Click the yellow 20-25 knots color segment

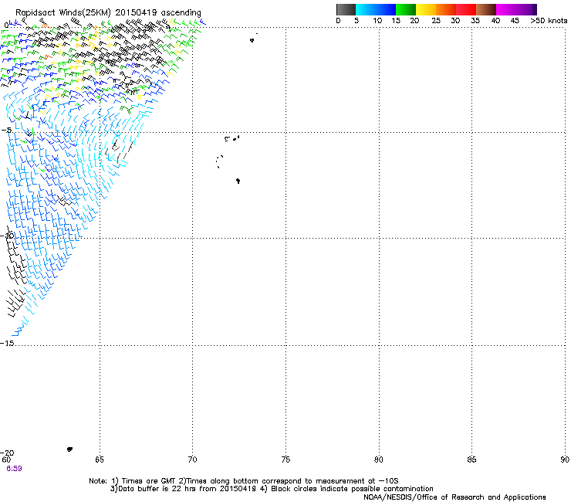point(426,9)
